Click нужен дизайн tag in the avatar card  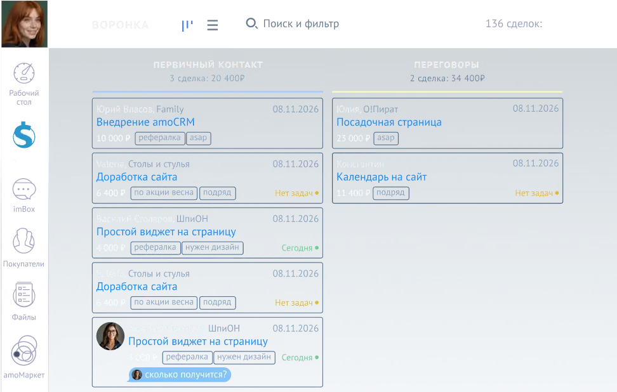click(x=244, y=357)
